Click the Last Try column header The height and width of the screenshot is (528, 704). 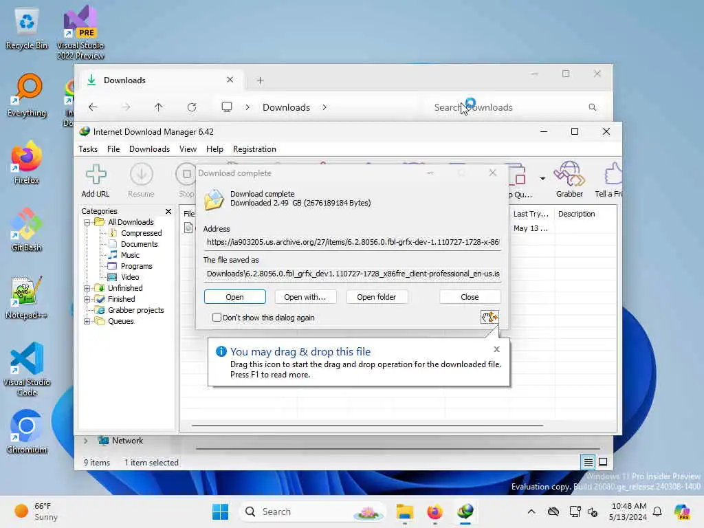click(x=531, y=214)
